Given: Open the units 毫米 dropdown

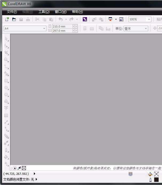Looking at the screenshot, I should pos(146,29).
